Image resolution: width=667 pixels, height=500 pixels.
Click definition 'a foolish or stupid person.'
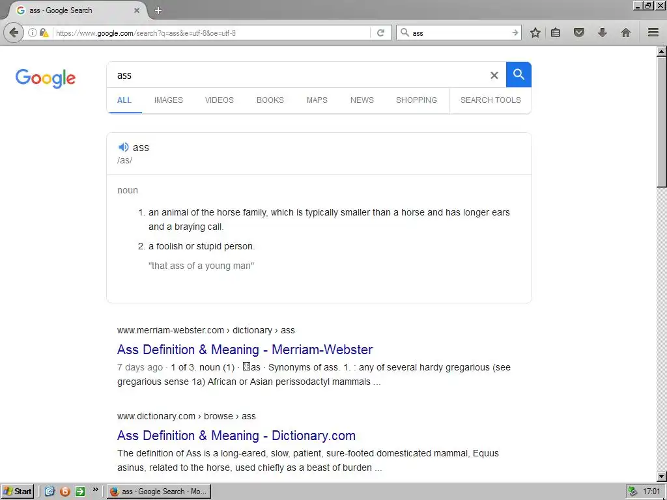(x=202, y=246)
